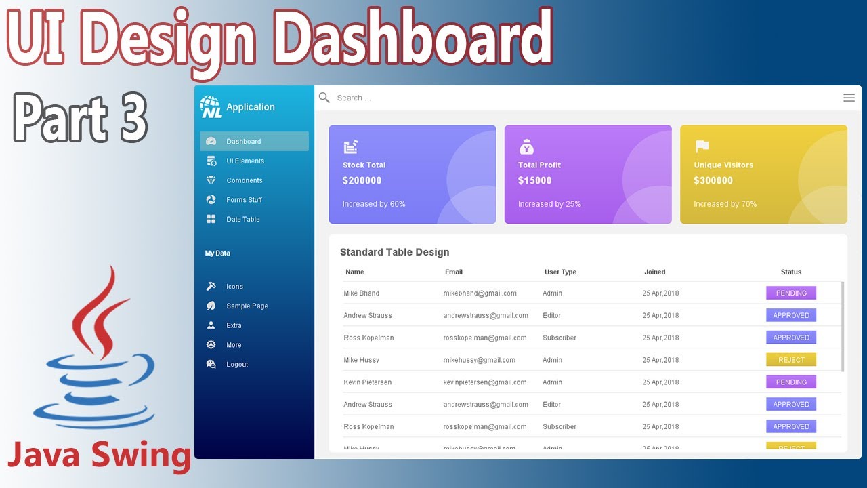This screenshot has width=867, height=488.
Task: Click the $200000 stock value
Action: 362,180
